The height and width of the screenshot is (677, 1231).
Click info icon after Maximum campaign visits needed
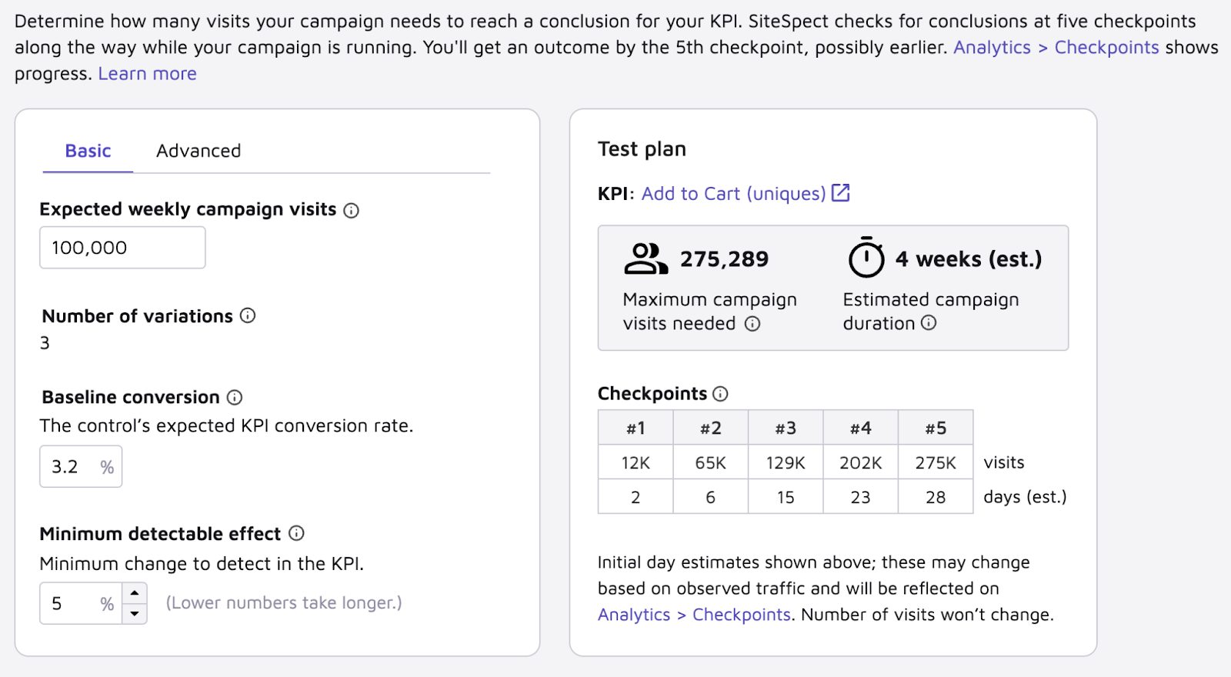pyautogui.click(x=752, y=324)
